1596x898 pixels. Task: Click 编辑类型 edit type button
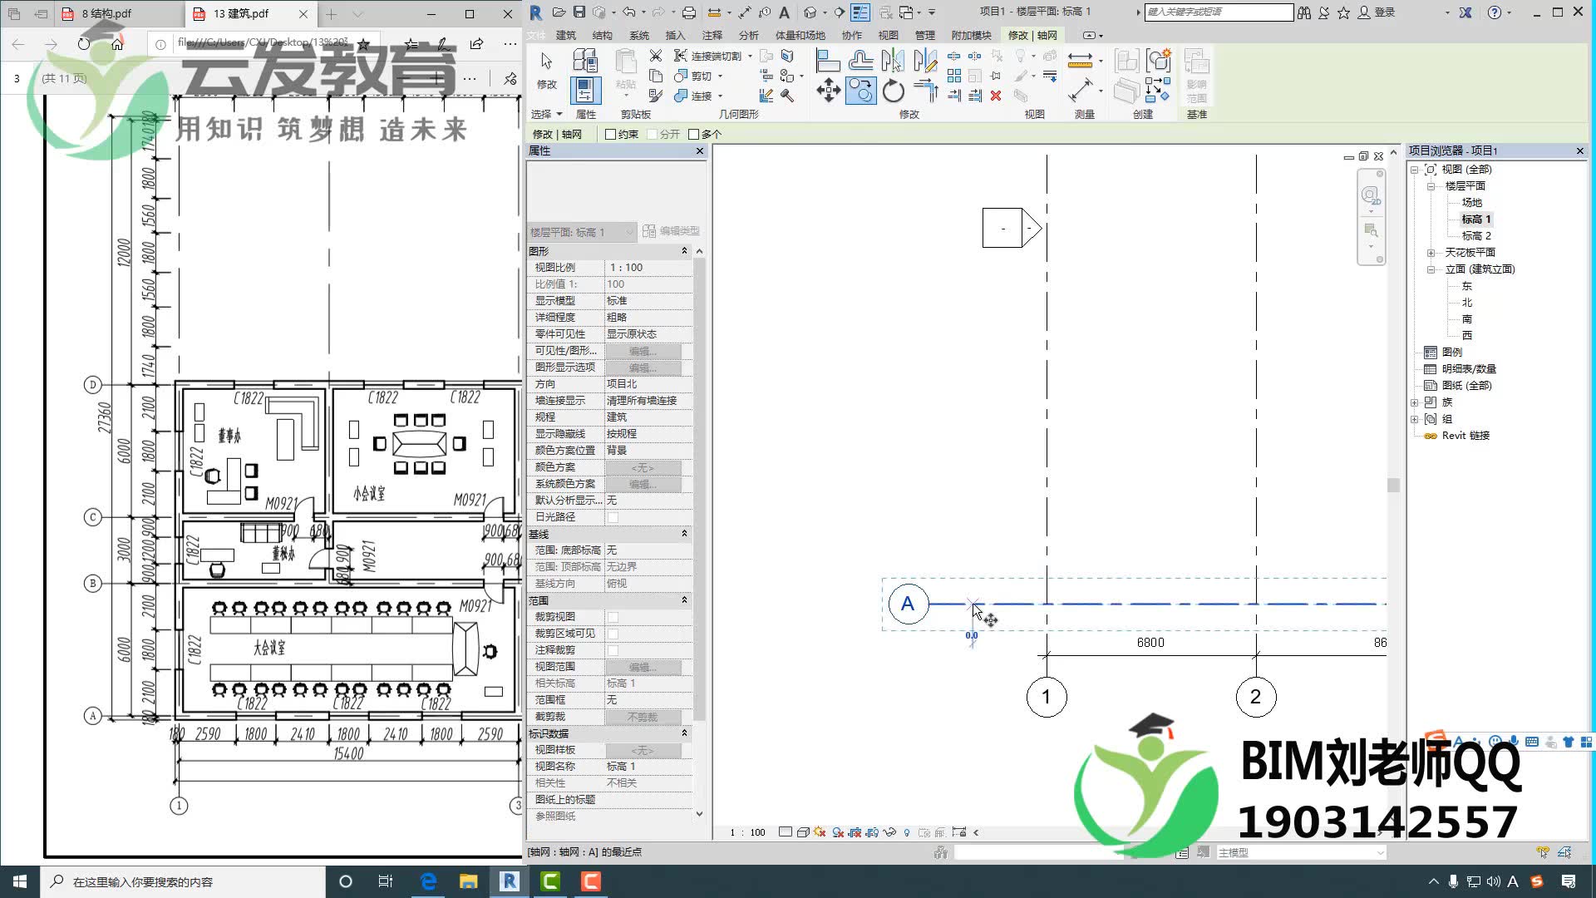pyautogui.click(x=671, y=231)
